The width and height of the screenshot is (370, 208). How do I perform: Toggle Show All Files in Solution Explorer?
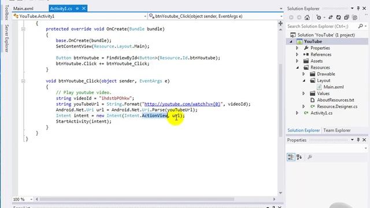coord(354,17)
